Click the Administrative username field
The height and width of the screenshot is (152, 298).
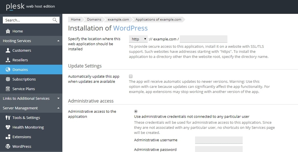tap(219, 140)
